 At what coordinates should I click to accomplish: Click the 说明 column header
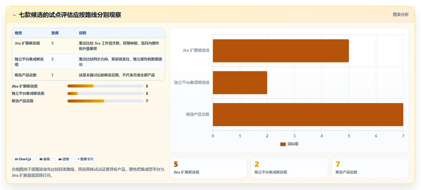(82, 33)
